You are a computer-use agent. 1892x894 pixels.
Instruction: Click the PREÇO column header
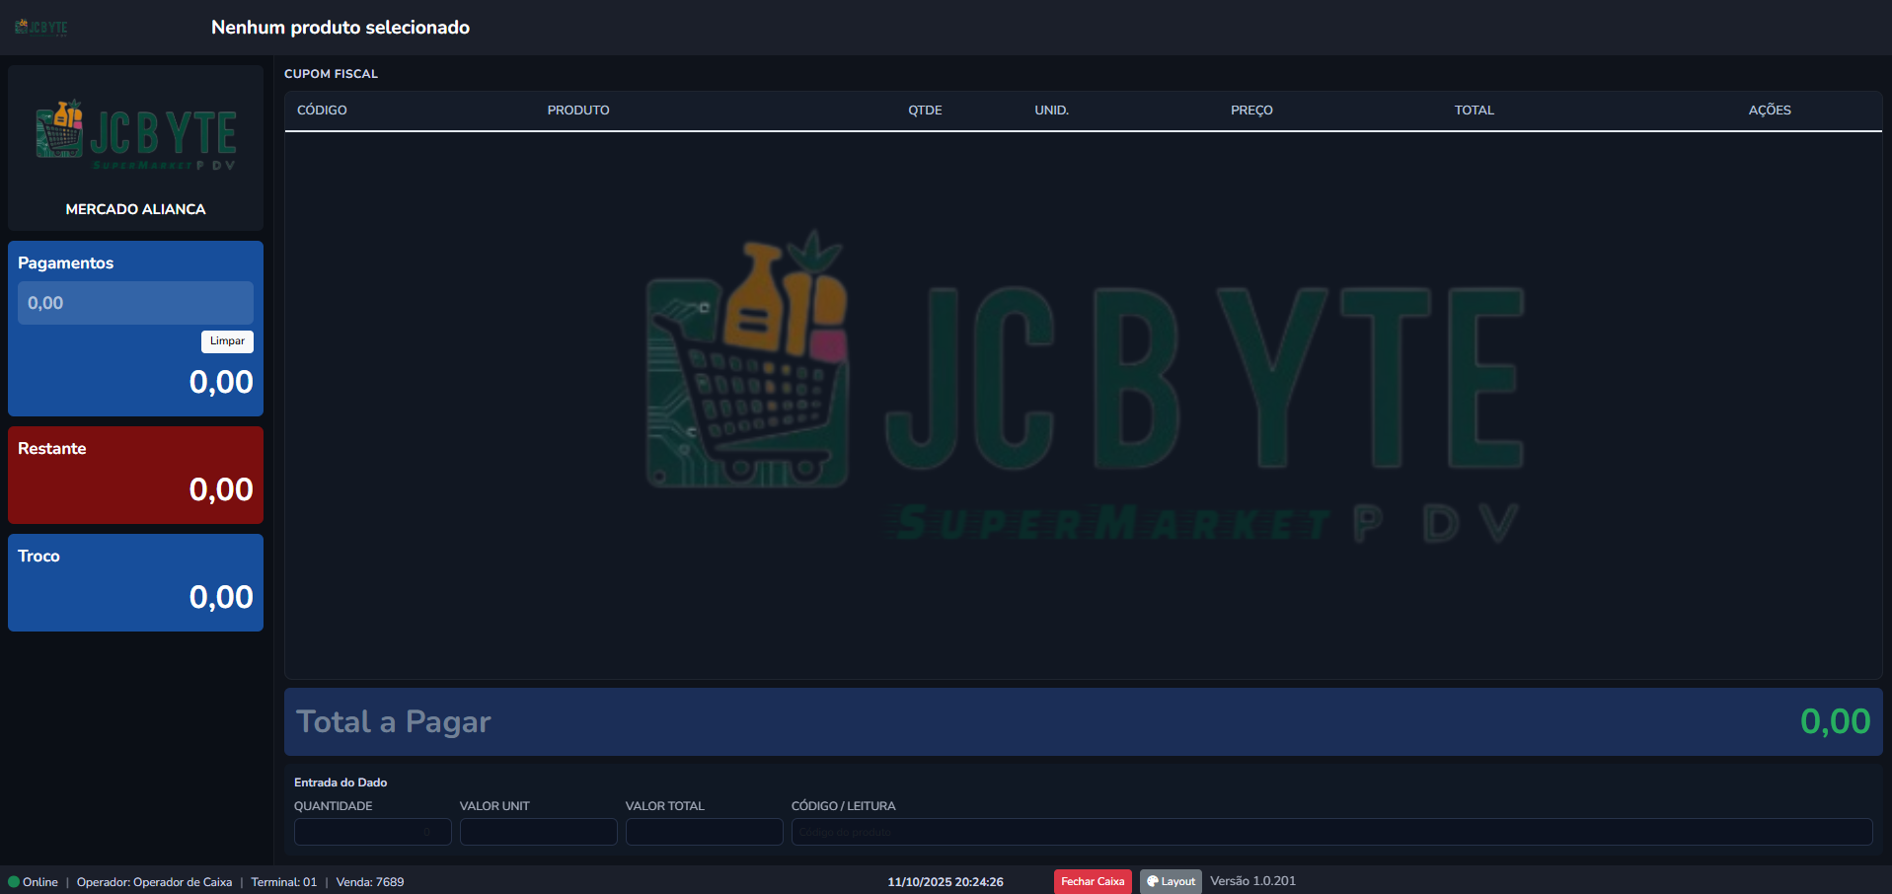[1251, 111]
